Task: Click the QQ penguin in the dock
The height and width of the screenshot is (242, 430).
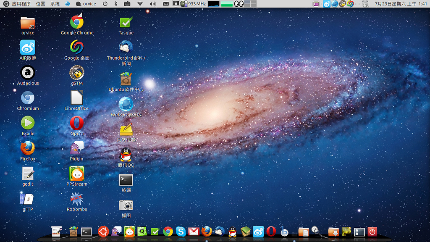Action: click(x=233, y=231)
